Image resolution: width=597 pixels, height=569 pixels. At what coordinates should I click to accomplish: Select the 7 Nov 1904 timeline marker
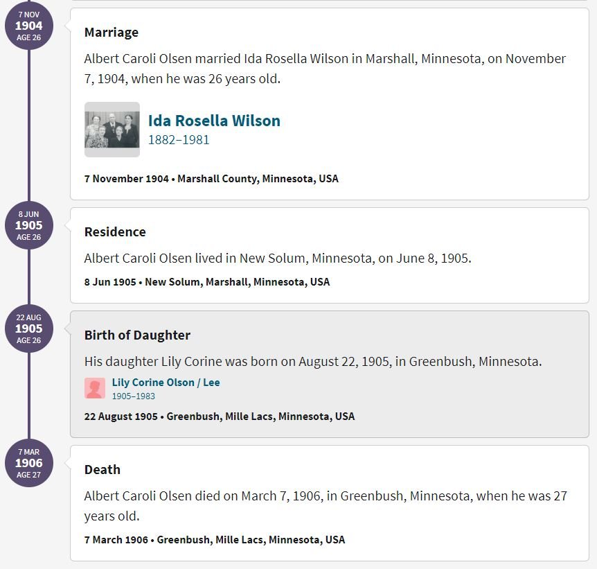point(29,26)
